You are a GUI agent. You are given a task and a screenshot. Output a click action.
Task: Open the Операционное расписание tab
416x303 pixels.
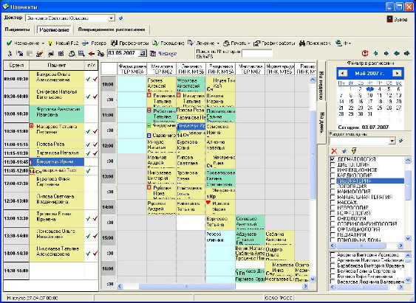[x=112, y=29]
